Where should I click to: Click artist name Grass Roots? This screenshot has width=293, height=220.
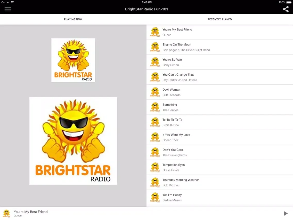(171, 170)
